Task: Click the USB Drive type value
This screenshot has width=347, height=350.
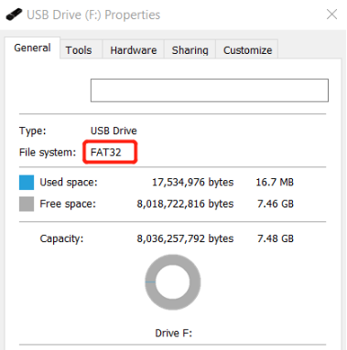Action: coord(114,131)
